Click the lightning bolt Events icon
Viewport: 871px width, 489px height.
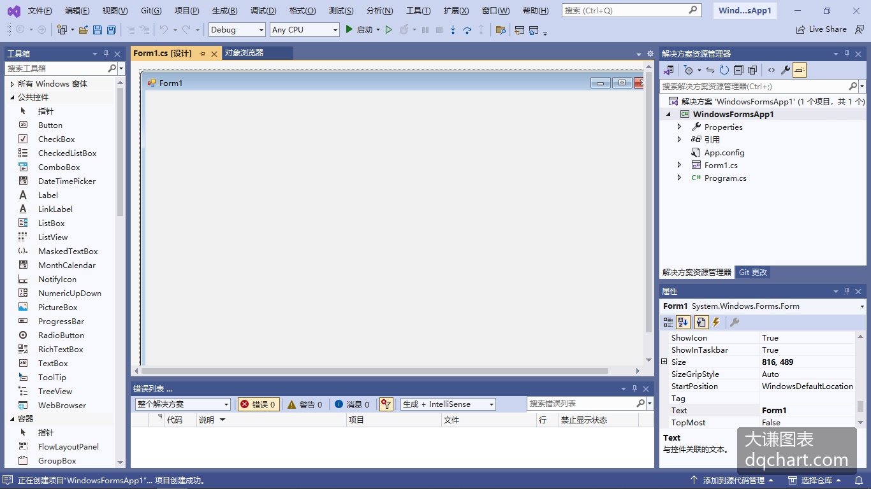tap(716, 323)
